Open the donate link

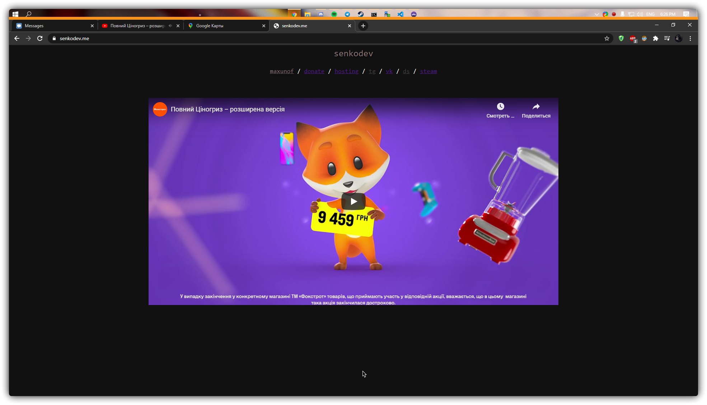pos(314,71)
